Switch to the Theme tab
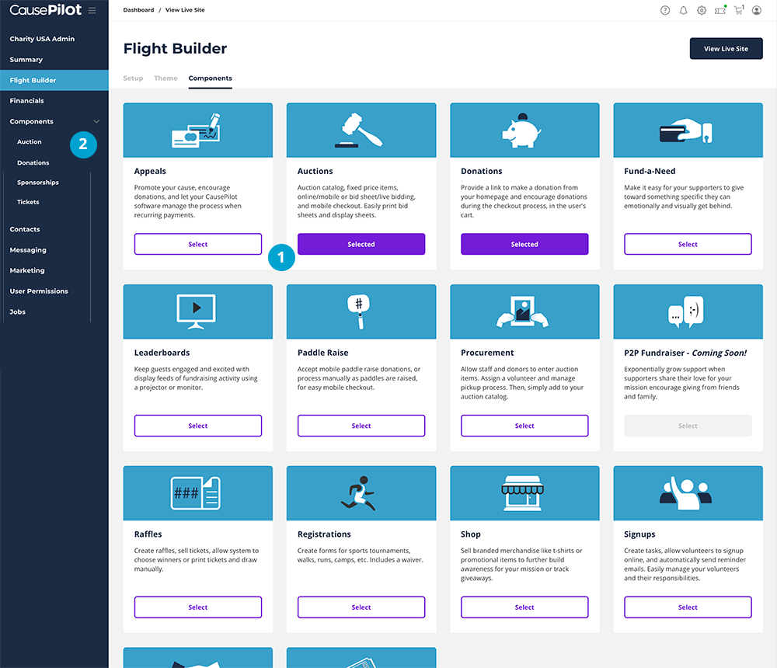The width and height of the screenshot is (777, 668). coord(166,78)
